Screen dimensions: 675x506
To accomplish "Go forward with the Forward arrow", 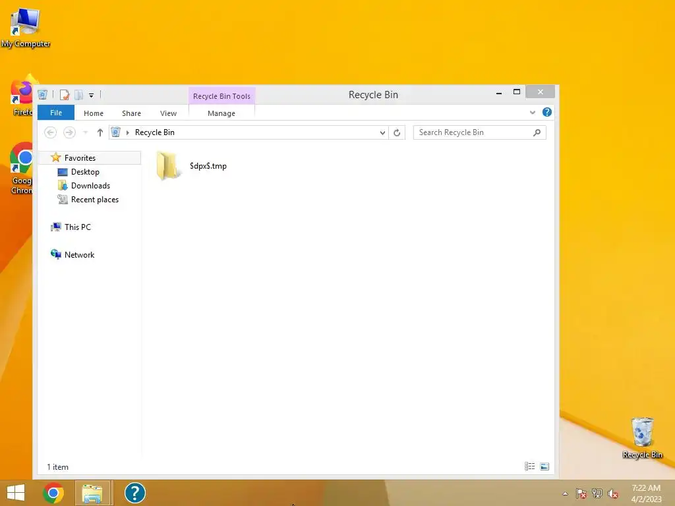I will pos(69,132).
